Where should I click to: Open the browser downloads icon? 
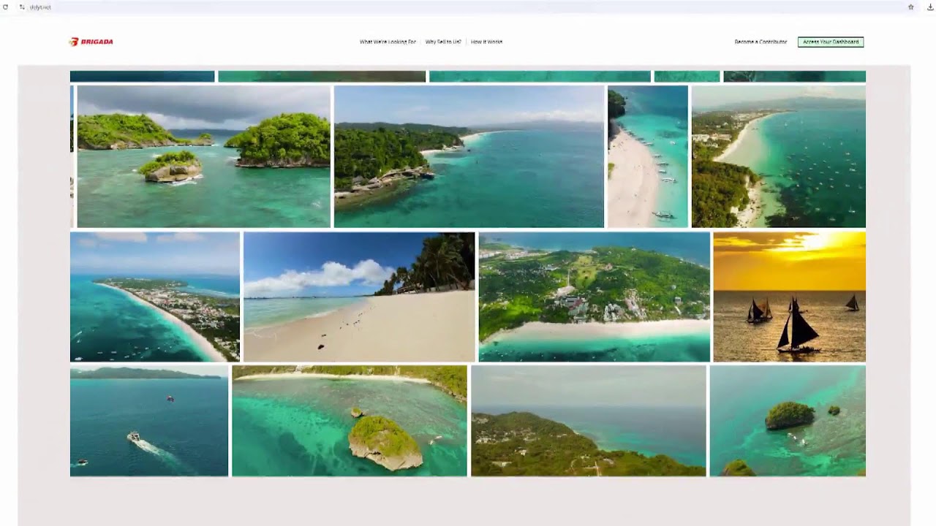[930, 7]
